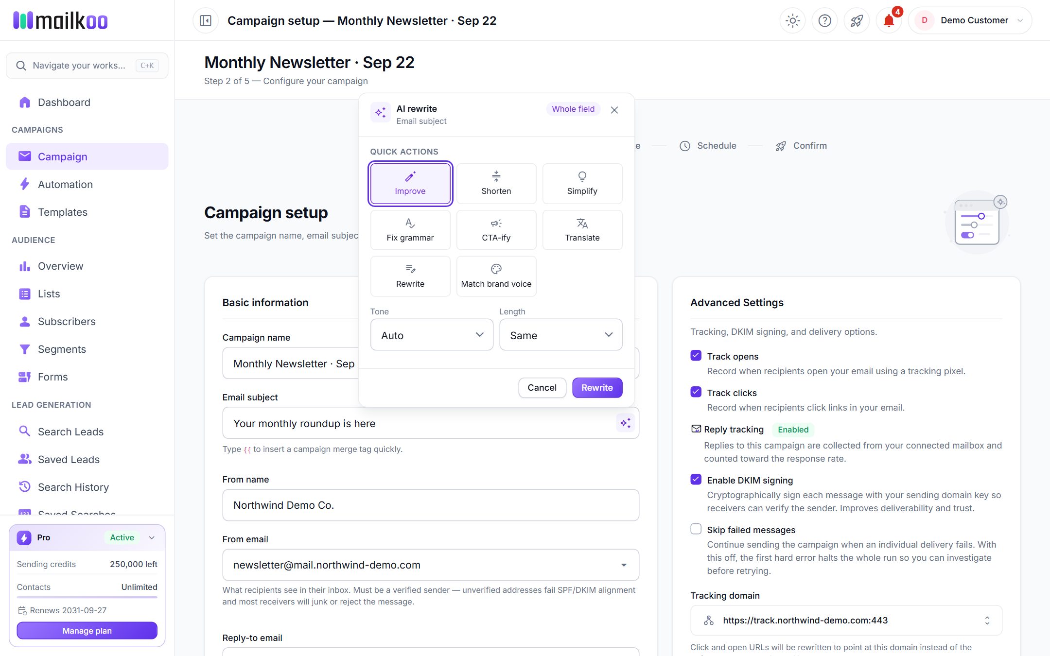
Task: Click the rocket icon in header
Action: point(857,20)
